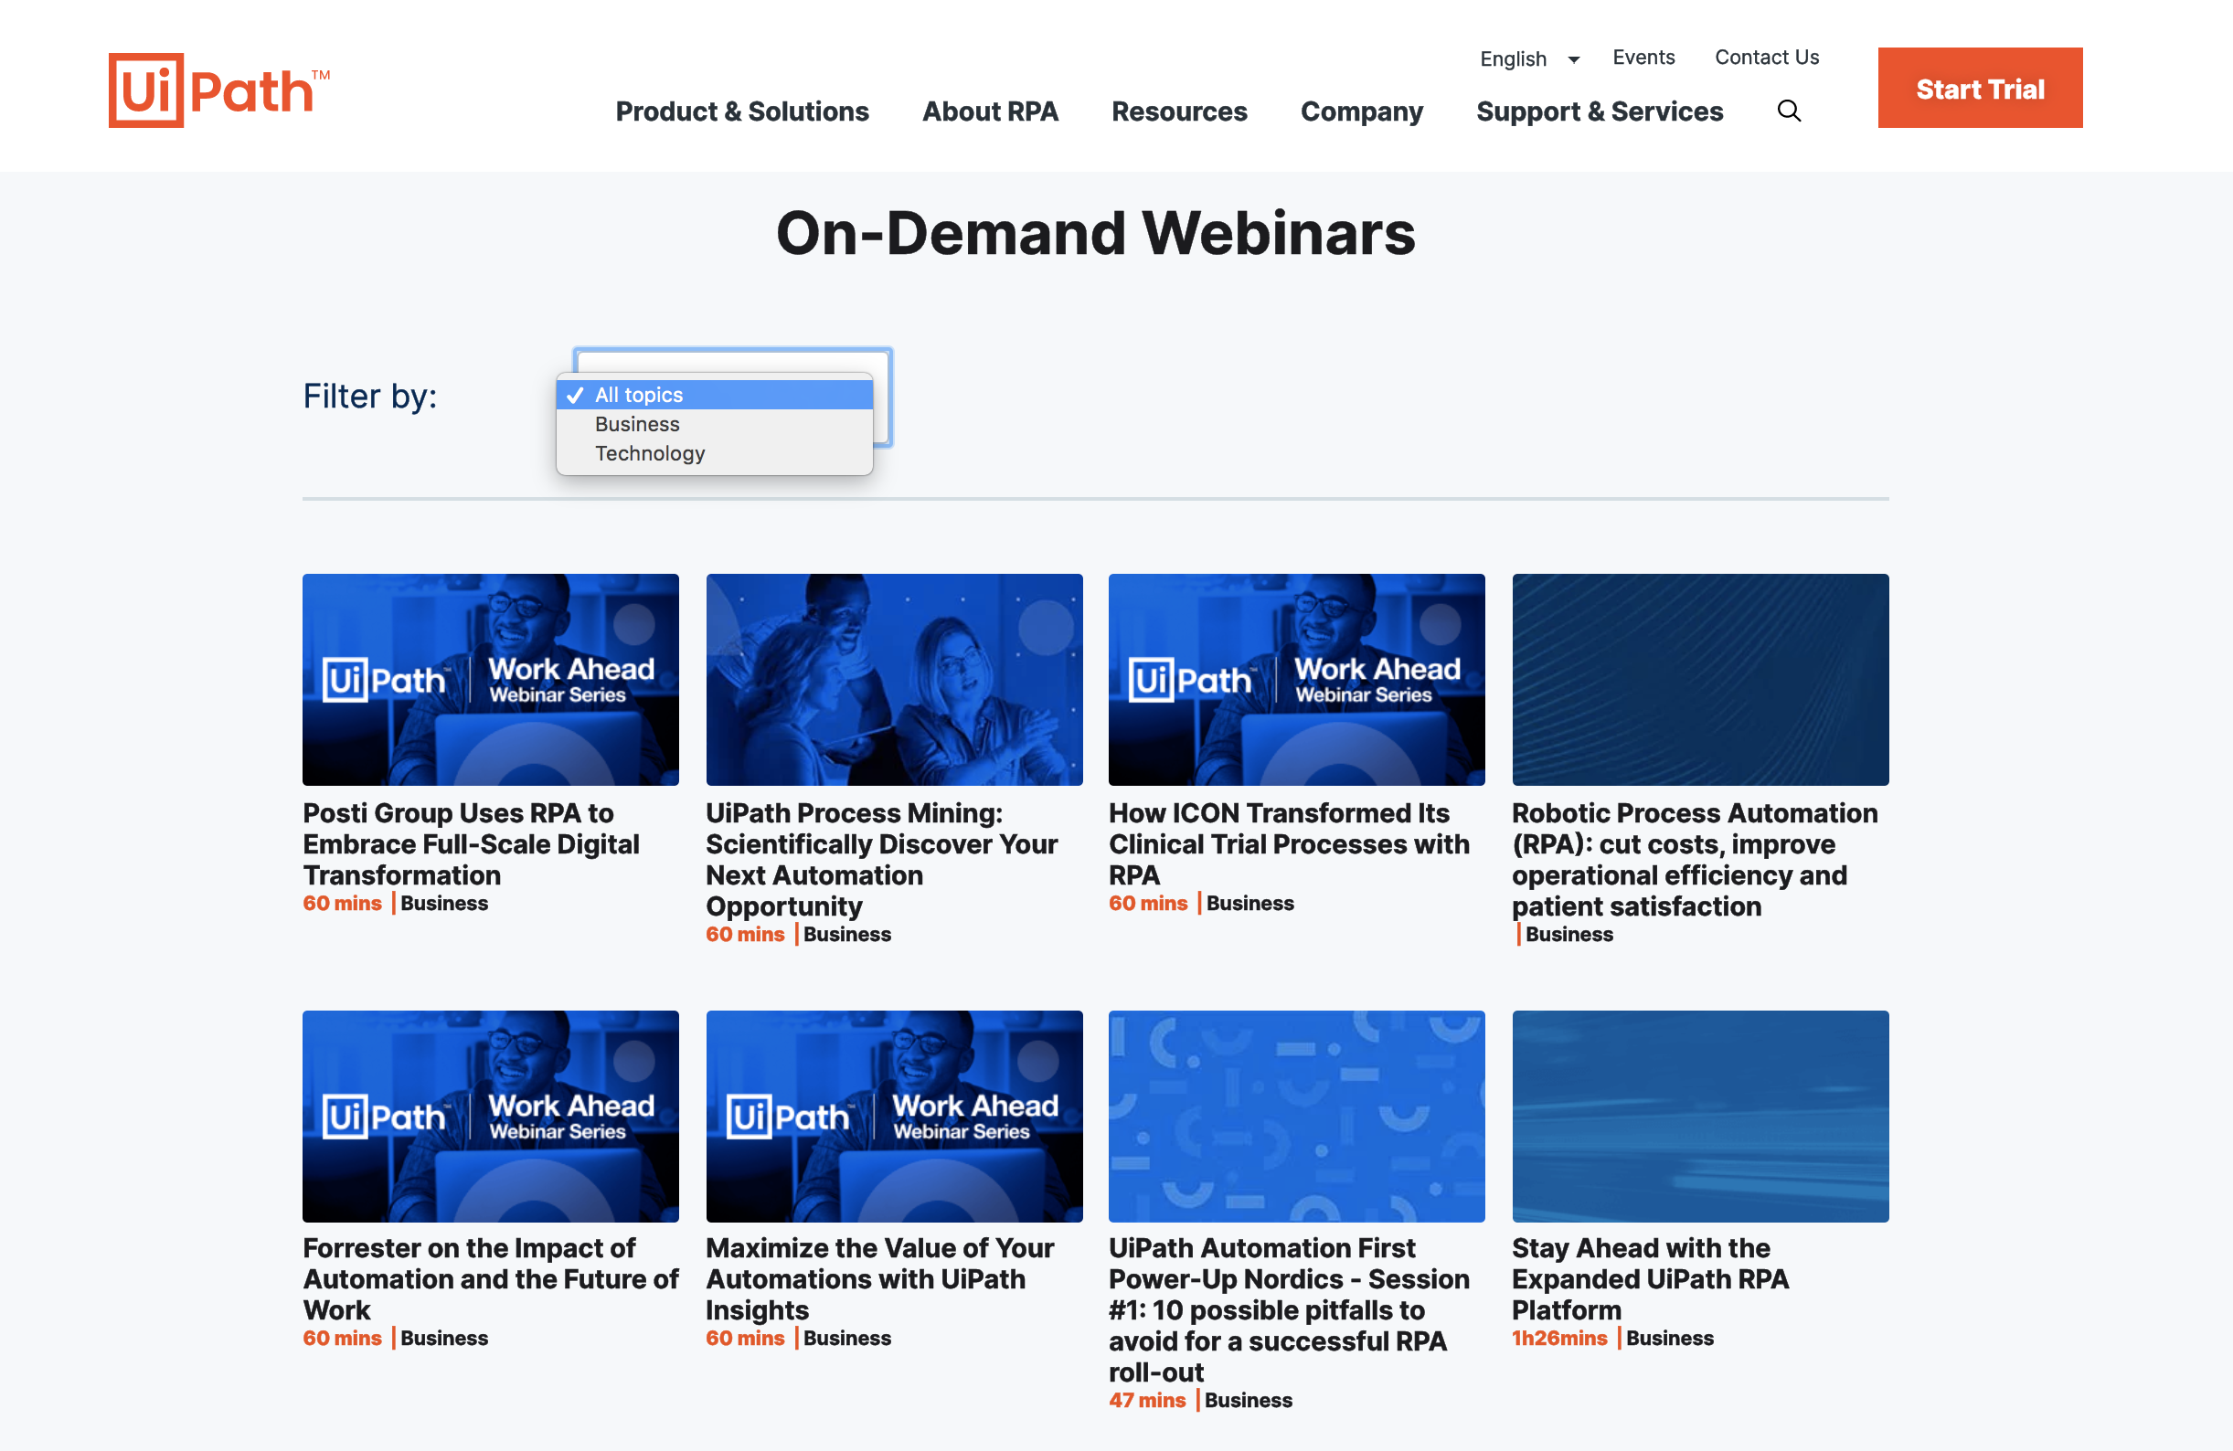The image size is (2233, 1451).
Task: Click Business tag under Posti Group webinar
Action: (444, 904)
